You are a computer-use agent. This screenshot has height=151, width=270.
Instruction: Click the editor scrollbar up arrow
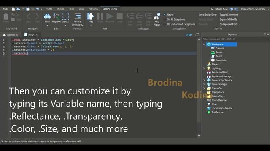[199, 39]
